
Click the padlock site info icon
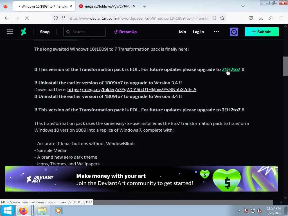[x=64, y=18]
